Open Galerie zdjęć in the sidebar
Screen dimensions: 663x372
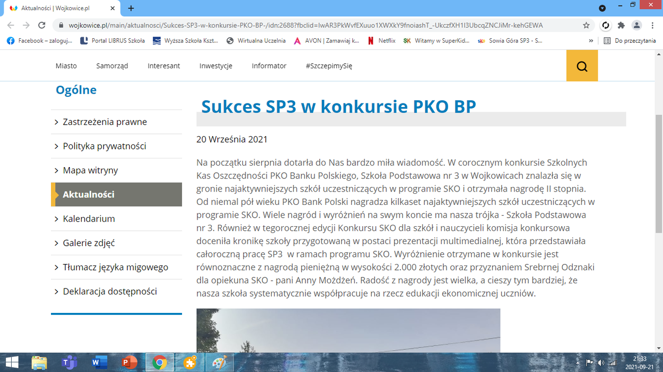click(x=116, y=243)
